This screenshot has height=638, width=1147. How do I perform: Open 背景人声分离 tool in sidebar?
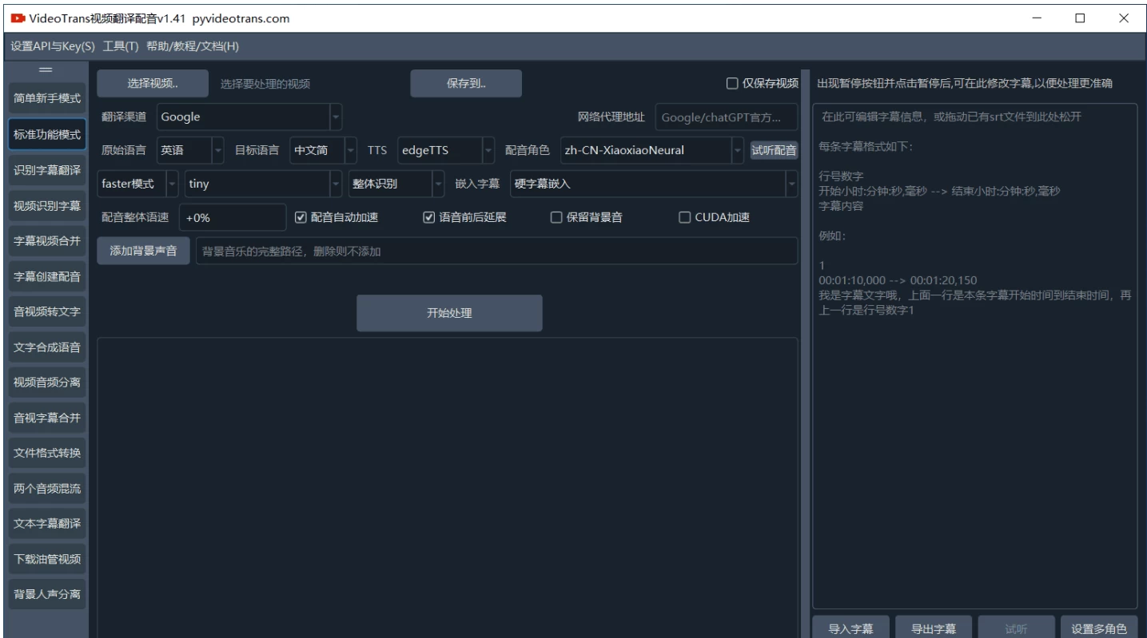click(47, 594)
